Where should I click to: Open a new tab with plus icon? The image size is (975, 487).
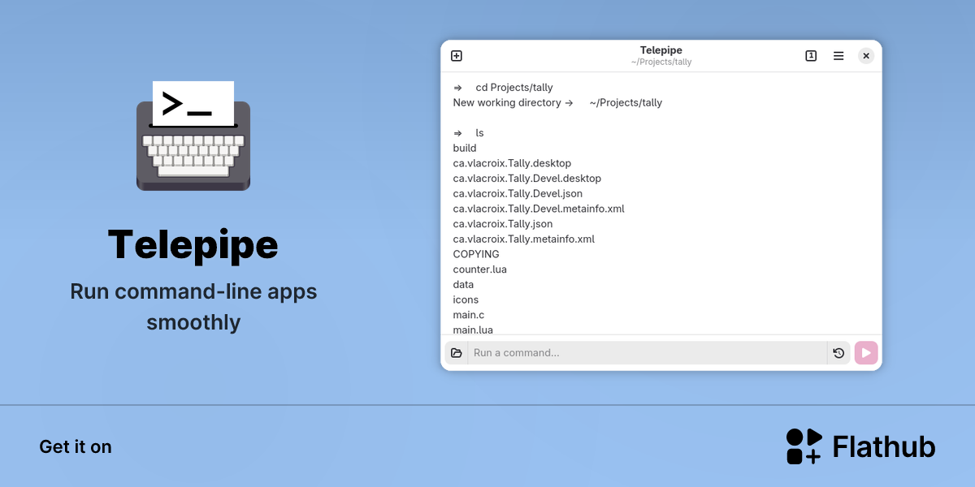(x=457, y=56)
